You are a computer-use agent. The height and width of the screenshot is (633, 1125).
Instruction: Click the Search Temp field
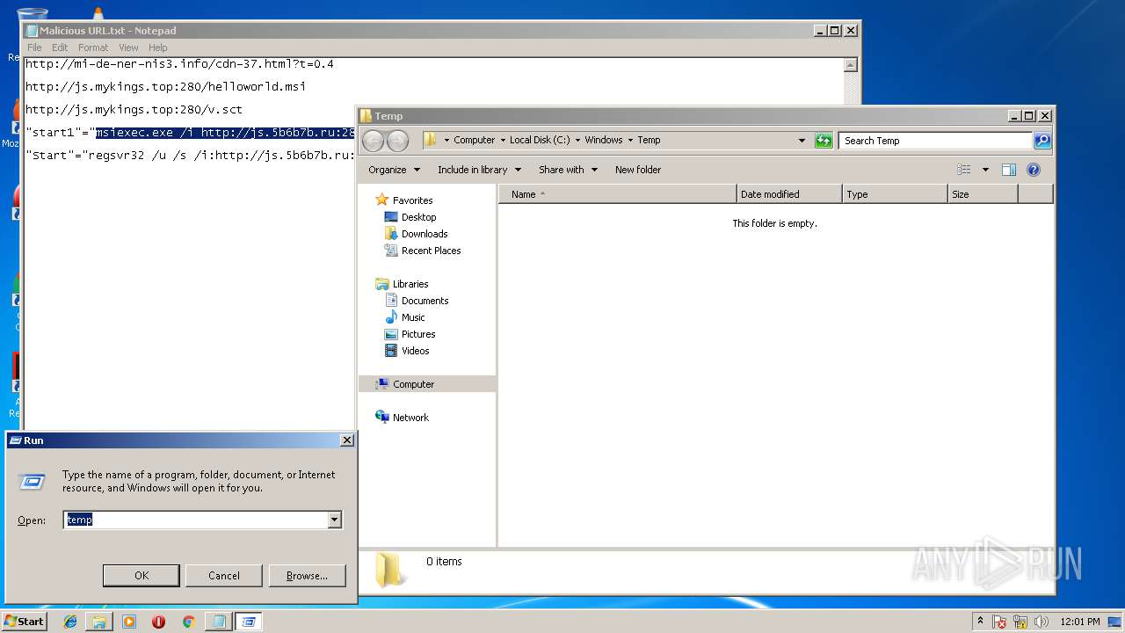(x=935, y=141)
